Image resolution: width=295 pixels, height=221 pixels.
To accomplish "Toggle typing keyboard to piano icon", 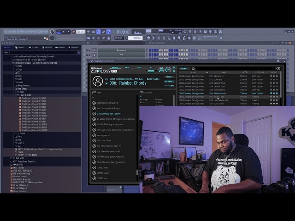I will pos(88,38).
